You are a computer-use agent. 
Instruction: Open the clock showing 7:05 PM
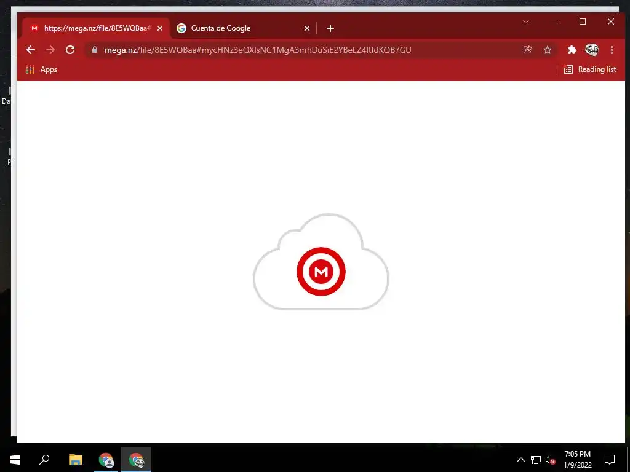[577, 460]
